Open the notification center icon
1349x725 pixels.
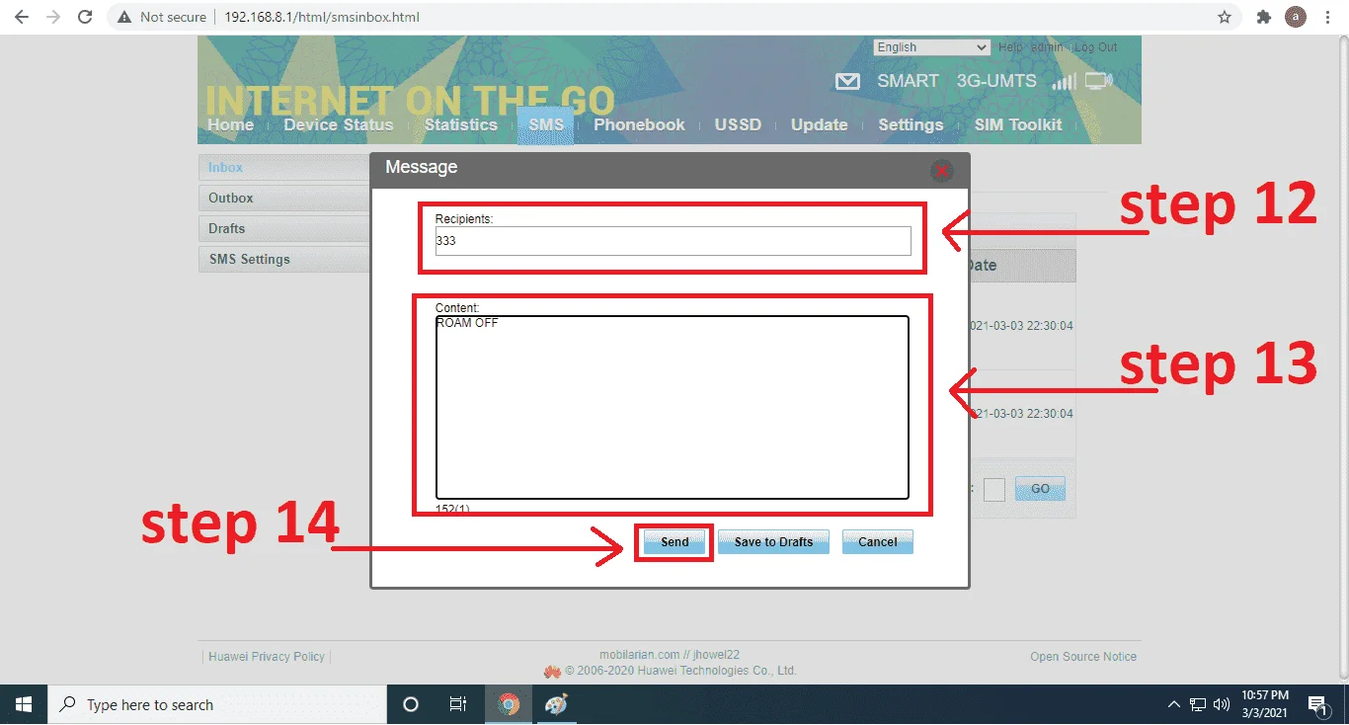pyautogui.click(x=1316, y=704)
